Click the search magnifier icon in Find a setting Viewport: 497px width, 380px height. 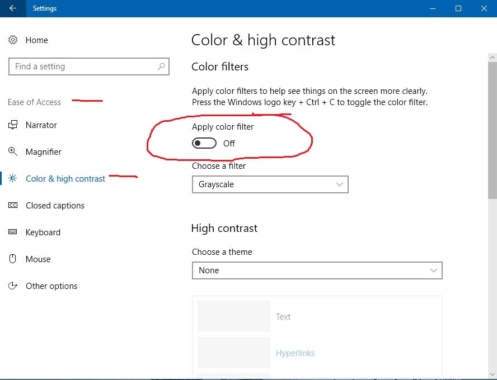coord(161,66)
